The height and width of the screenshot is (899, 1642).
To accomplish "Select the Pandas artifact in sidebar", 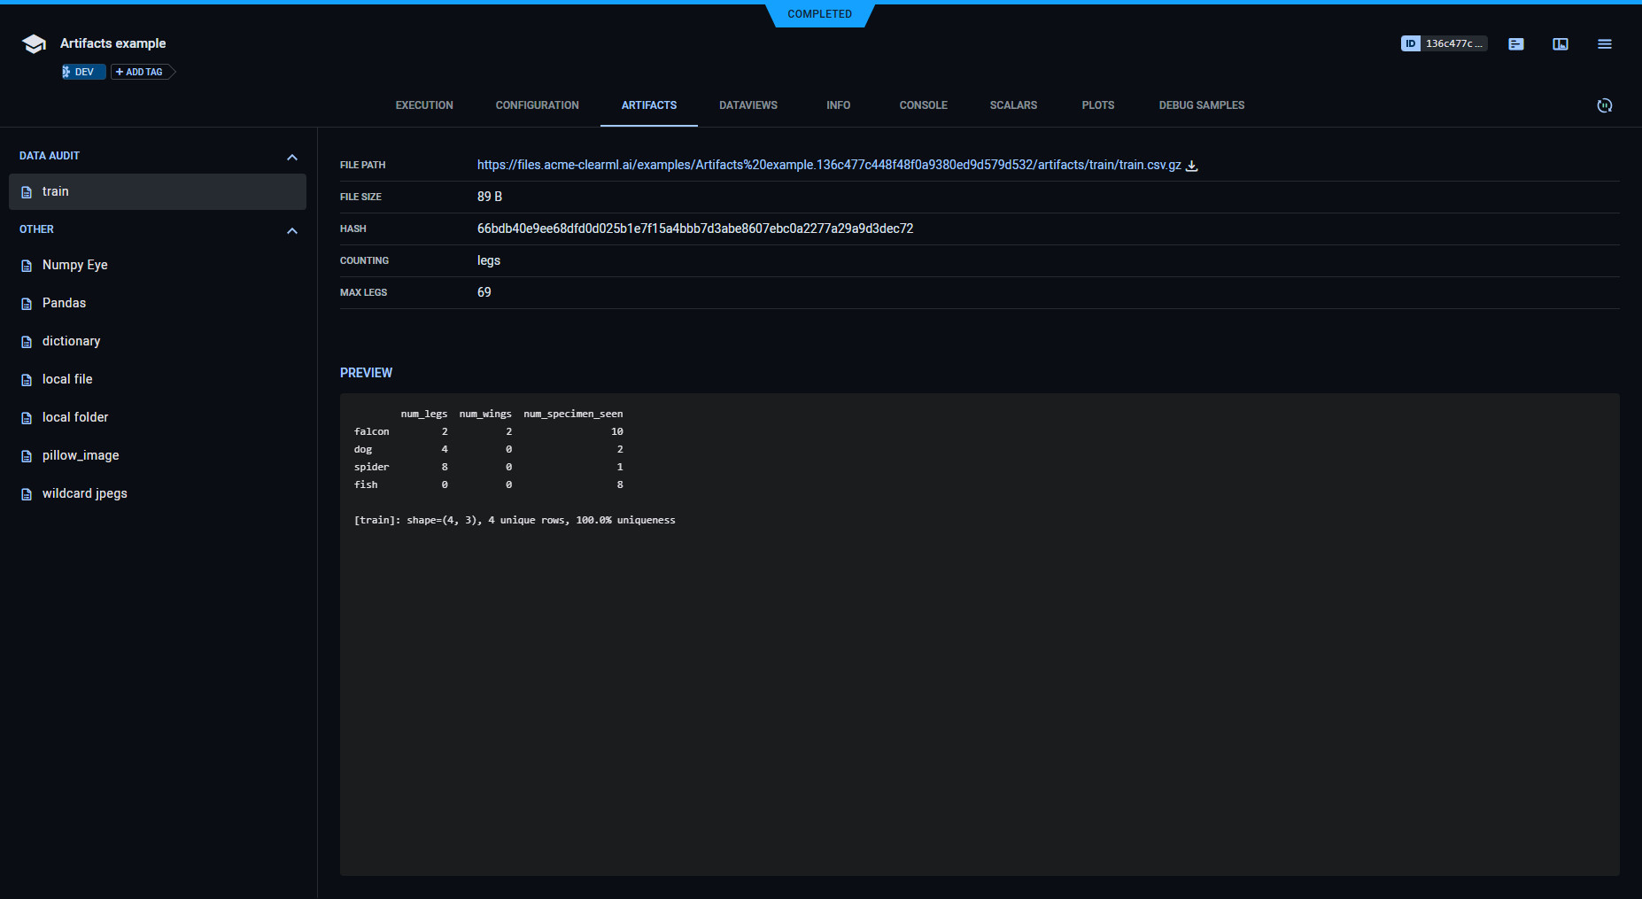I will pos(64,302).
